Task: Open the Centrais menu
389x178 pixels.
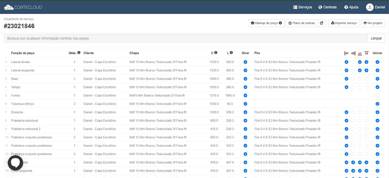Action: [328, 7]
